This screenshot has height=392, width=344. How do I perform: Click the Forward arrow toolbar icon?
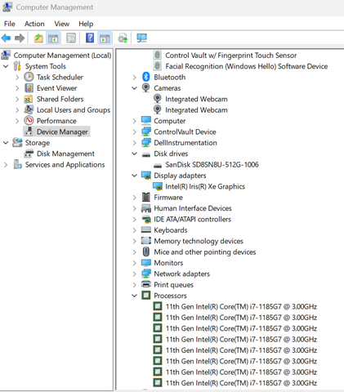20,38
